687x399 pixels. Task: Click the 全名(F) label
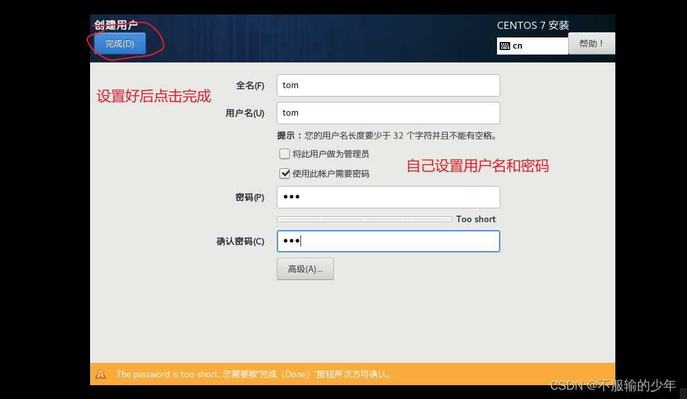coord(250,85)
